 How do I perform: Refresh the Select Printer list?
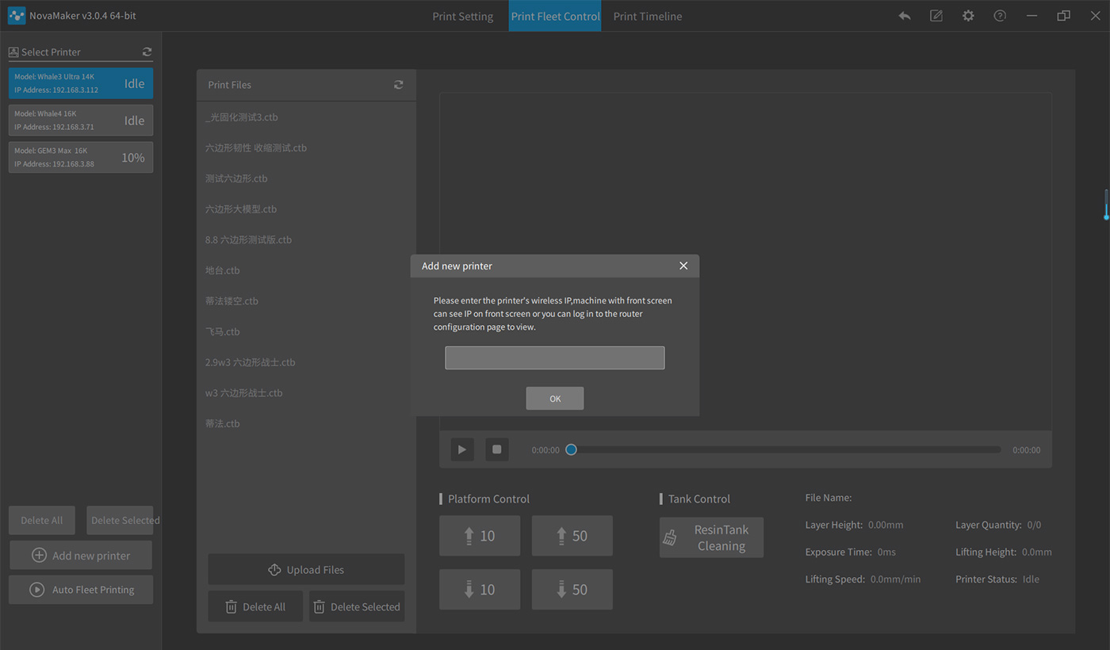(147, 52)
